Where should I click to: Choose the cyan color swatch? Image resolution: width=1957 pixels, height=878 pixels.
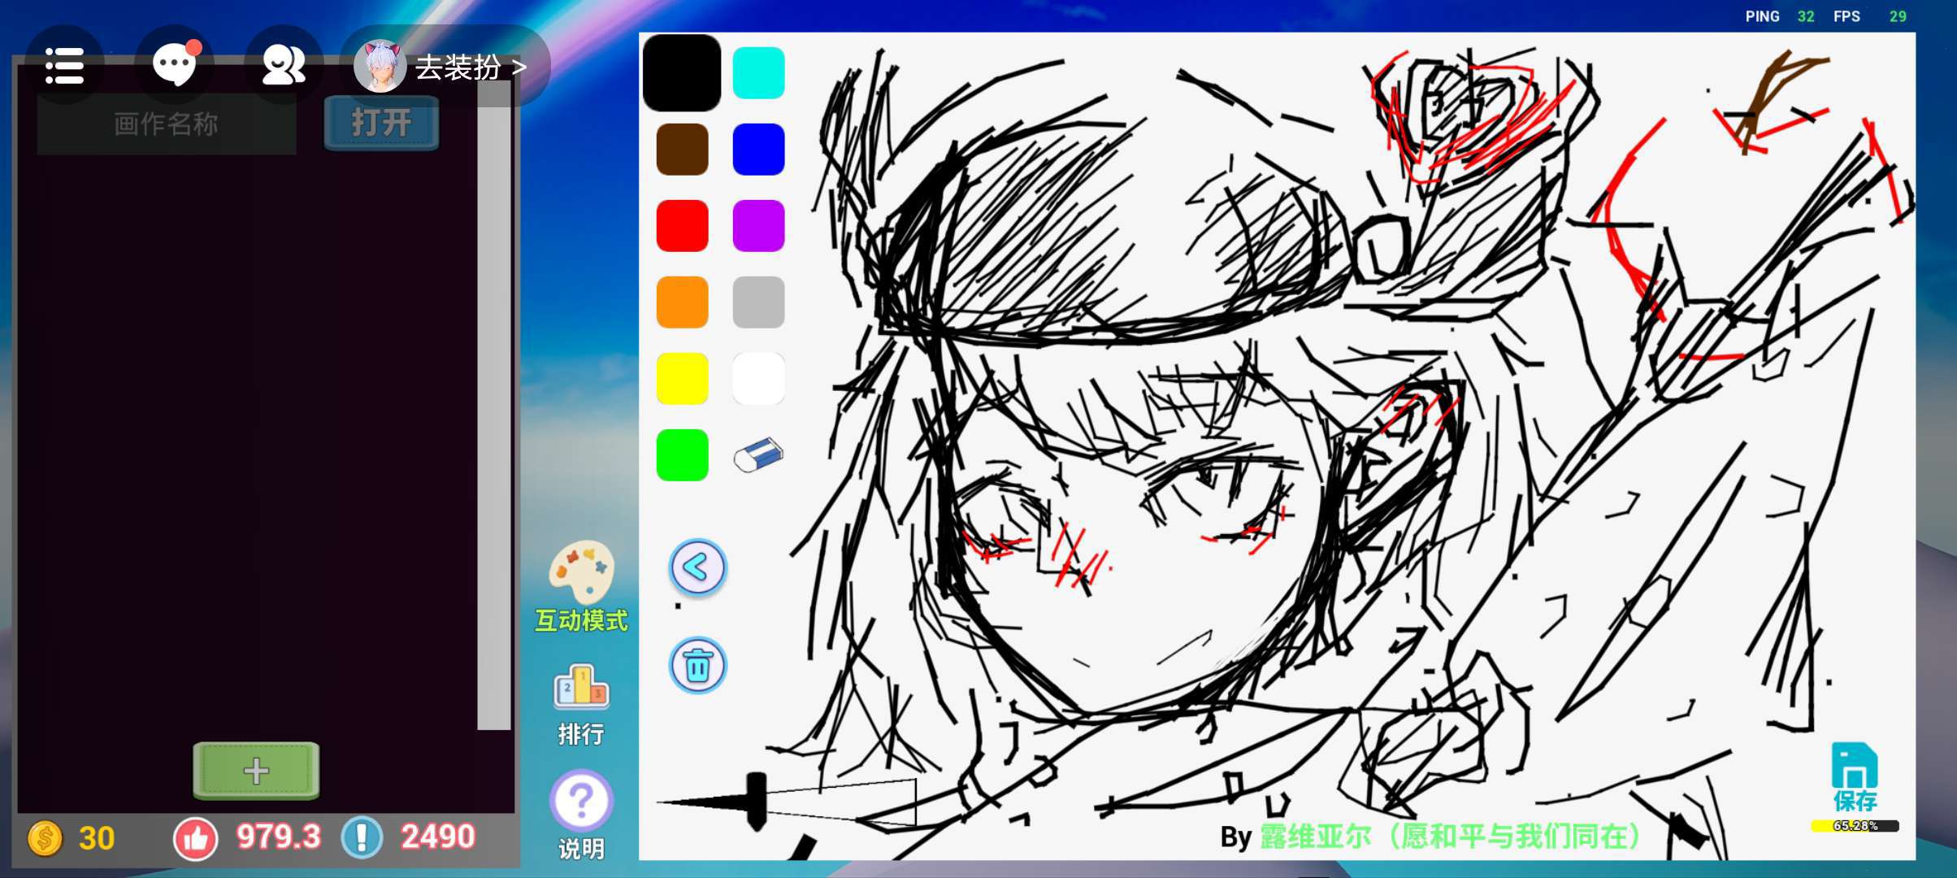pos(758,73)
